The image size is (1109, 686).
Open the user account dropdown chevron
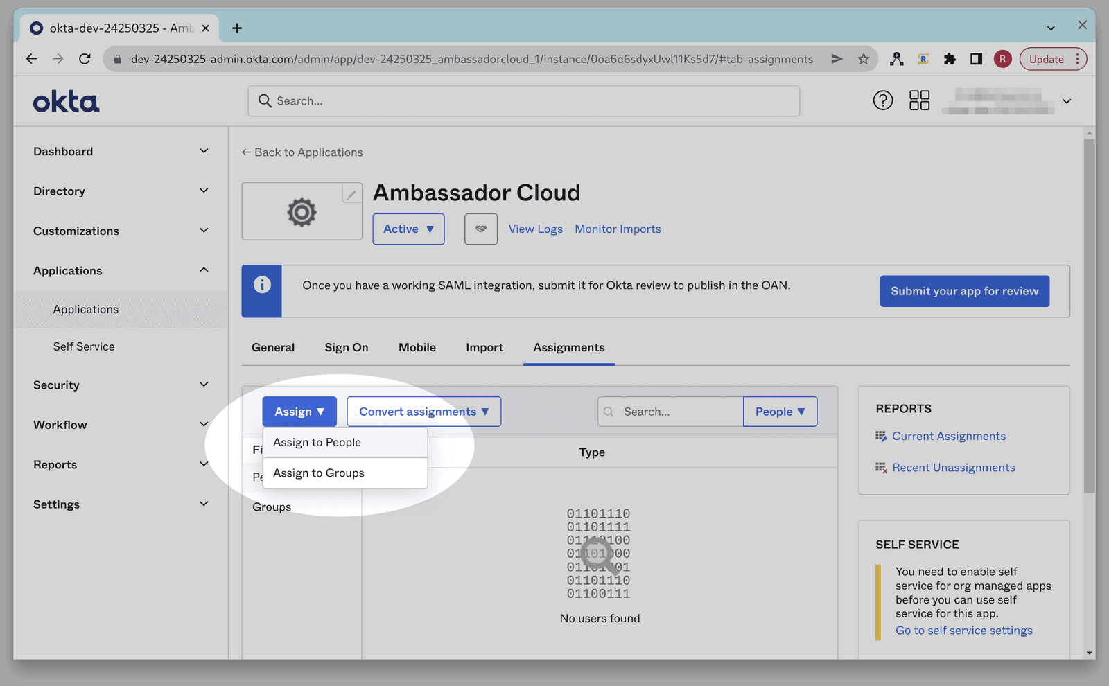[1067, 101]
